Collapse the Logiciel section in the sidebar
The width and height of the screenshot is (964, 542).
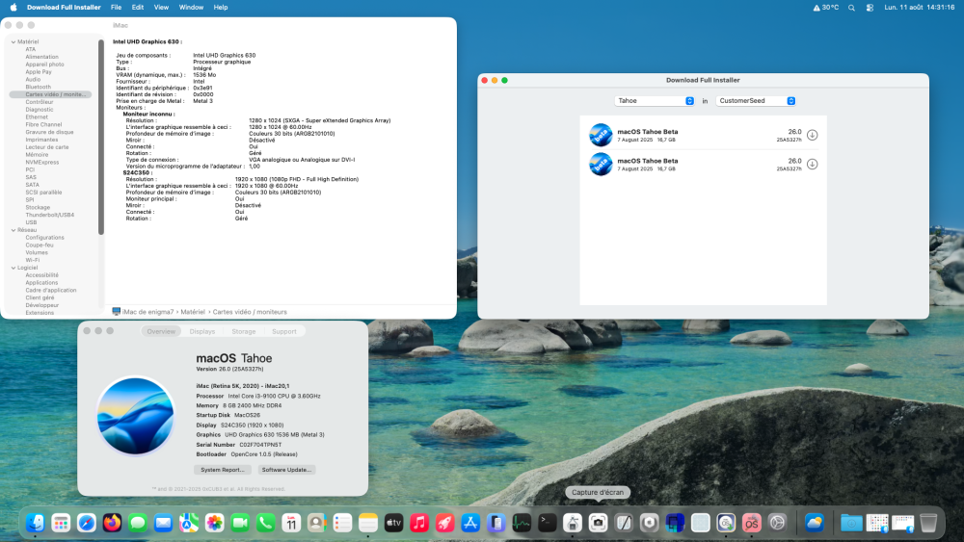click(x=13, y=268)
